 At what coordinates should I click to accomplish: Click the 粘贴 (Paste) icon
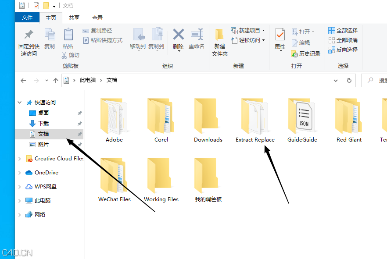pyautogui.click(x=68, y=39)
